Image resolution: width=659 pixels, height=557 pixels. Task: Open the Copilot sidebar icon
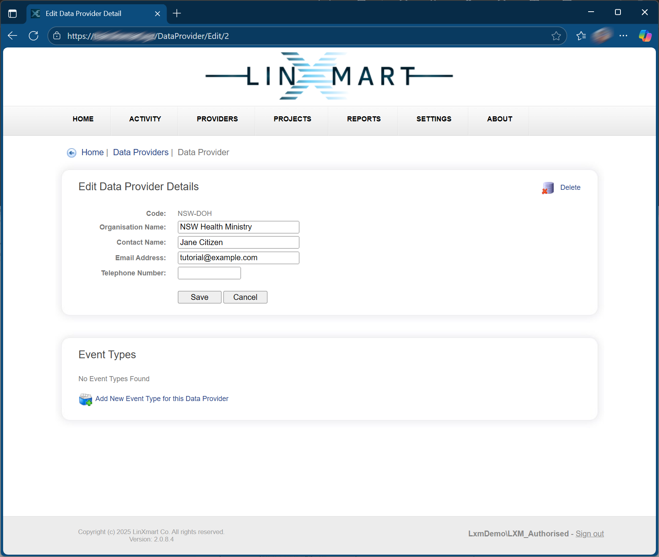(645, 36)
